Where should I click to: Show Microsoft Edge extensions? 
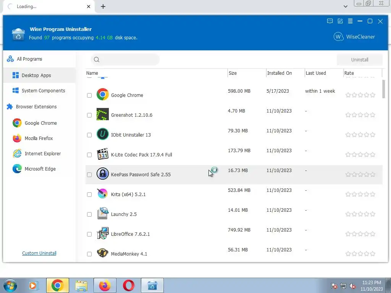tap(39, 169)
